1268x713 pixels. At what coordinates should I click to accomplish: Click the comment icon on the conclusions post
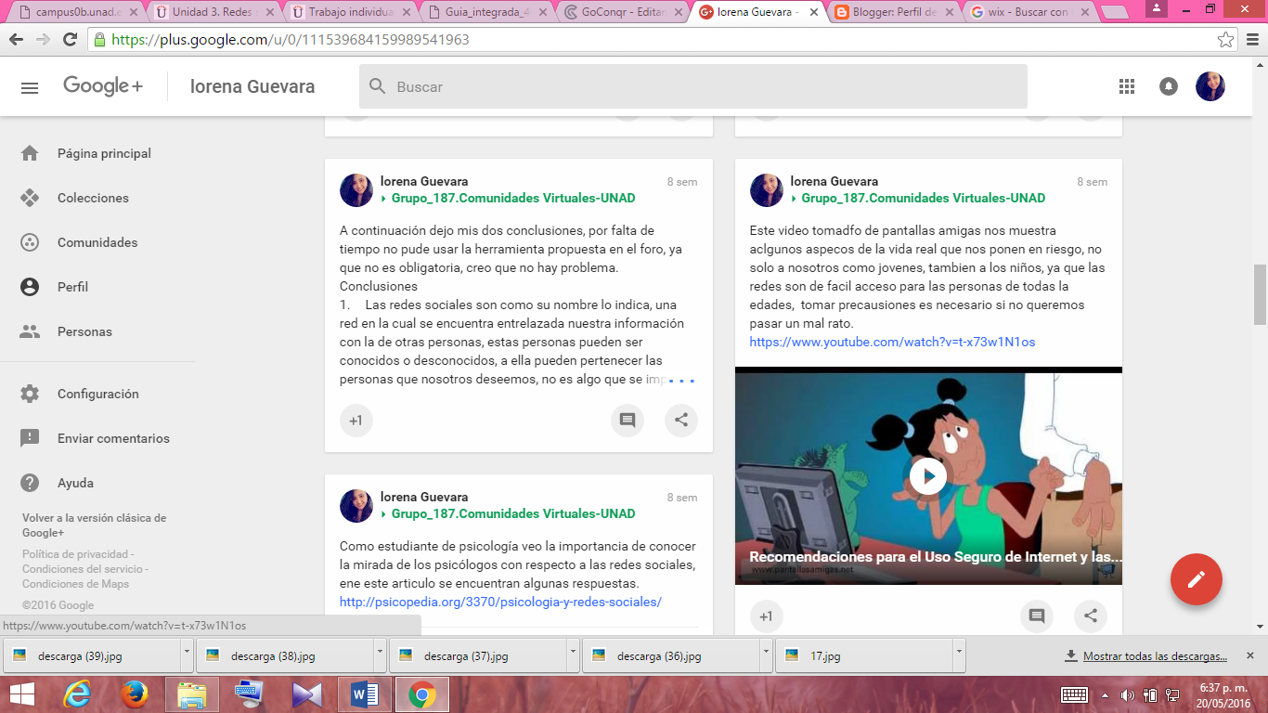pyautogui.click(x=628, y=421)
